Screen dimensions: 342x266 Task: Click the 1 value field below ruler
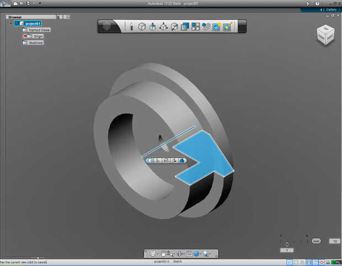tap(287, 251)
